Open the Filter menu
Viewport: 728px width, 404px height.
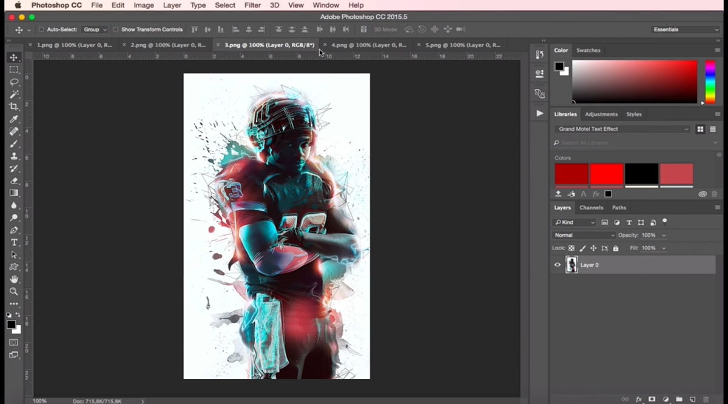pos(252,5)
